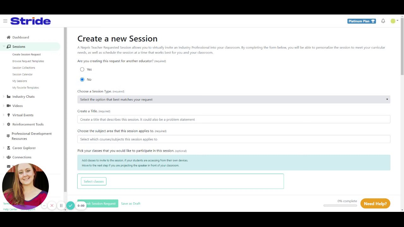Click the Select classes button
The height and width of the screenshot is (227, 404).
point(93,181)
